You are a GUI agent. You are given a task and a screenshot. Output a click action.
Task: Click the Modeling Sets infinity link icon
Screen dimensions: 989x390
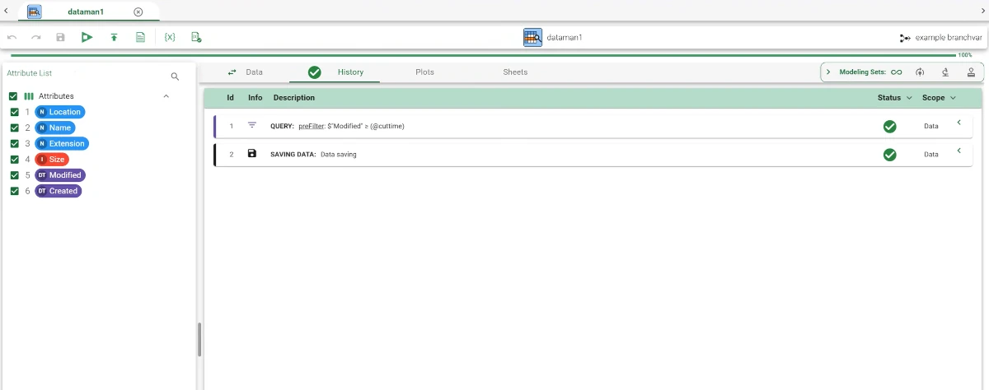(x=897, y=72)
